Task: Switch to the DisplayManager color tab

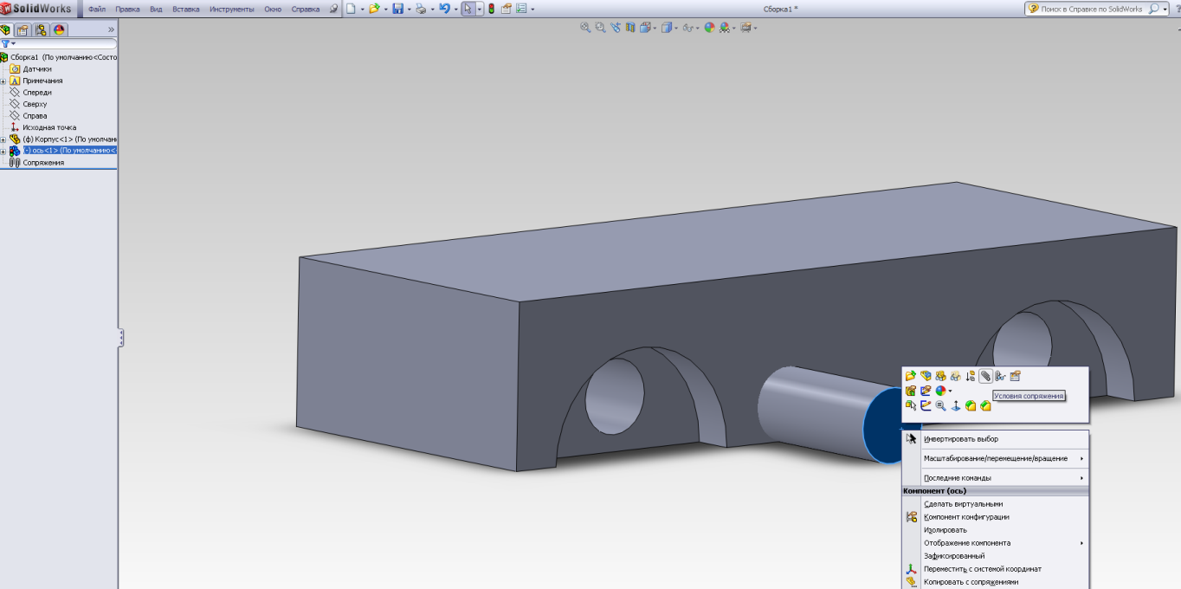Action: [59, 29]
